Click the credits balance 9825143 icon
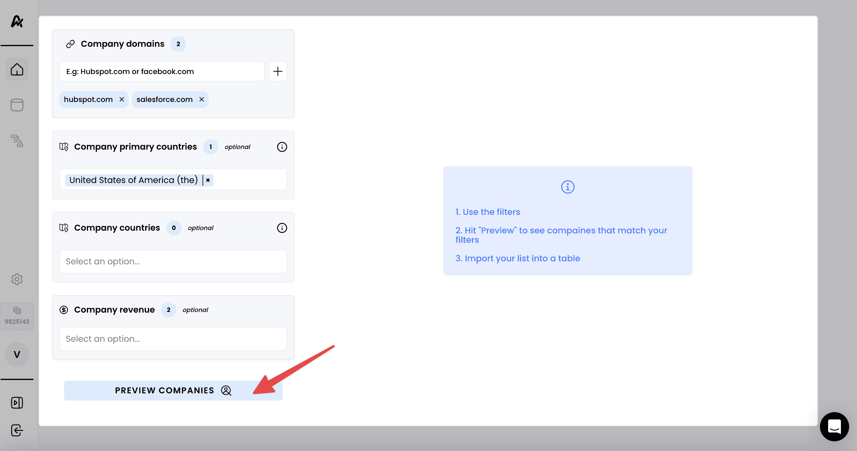Screen dimensions: 857x451 coord(17,316)
